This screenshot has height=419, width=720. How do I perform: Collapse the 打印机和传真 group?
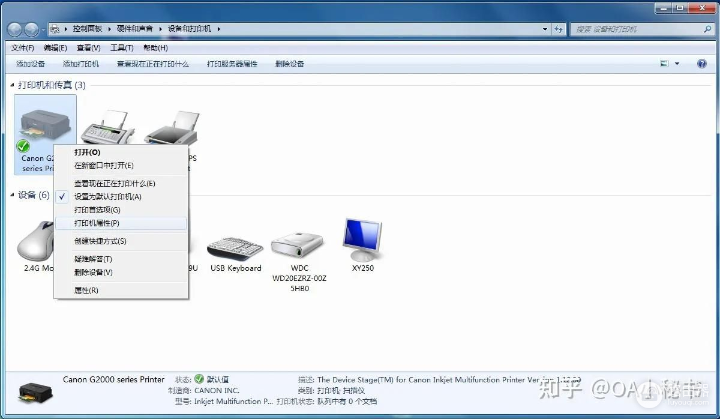(x=13, y=86)
